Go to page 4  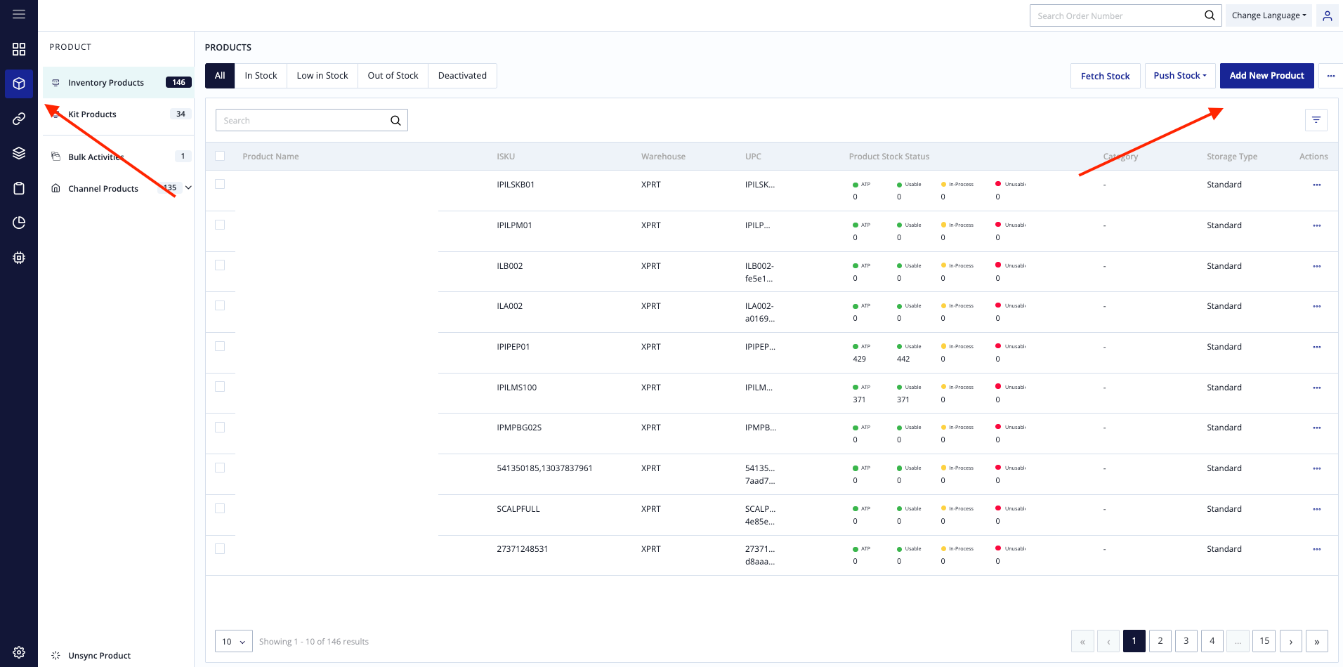click(x=1212, y=641)
